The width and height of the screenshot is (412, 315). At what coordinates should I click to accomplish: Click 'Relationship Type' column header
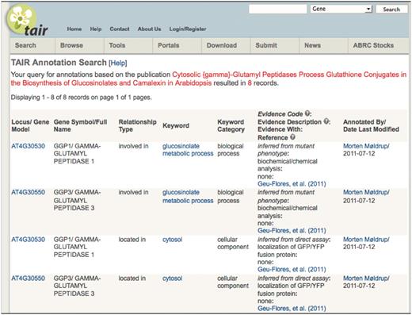pos(137,125)
